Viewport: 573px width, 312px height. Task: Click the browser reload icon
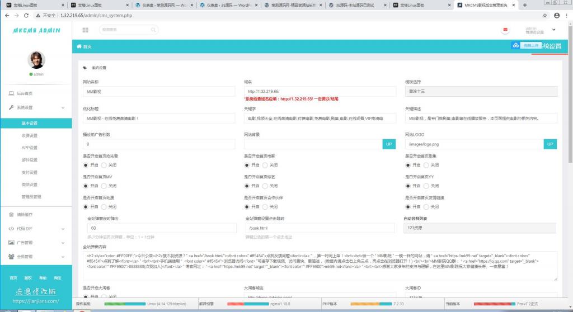(27, 15)
